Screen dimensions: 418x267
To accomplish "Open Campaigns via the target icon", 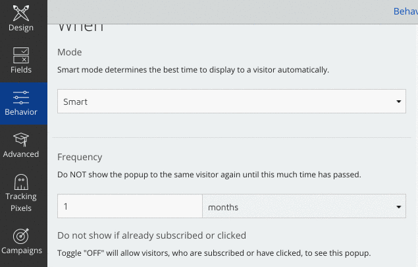I will click(x=21, y=236).
